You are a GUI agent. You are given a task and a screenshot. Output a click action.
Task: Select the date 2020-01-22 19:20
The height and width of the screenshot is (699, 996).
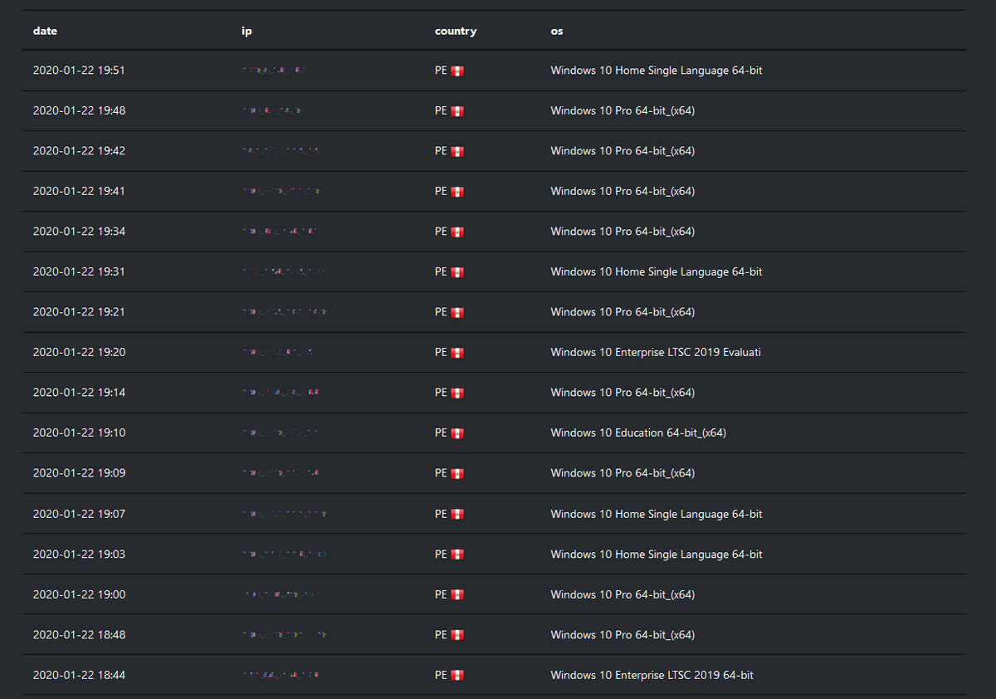pyautogui.click(x=79, y=352)
